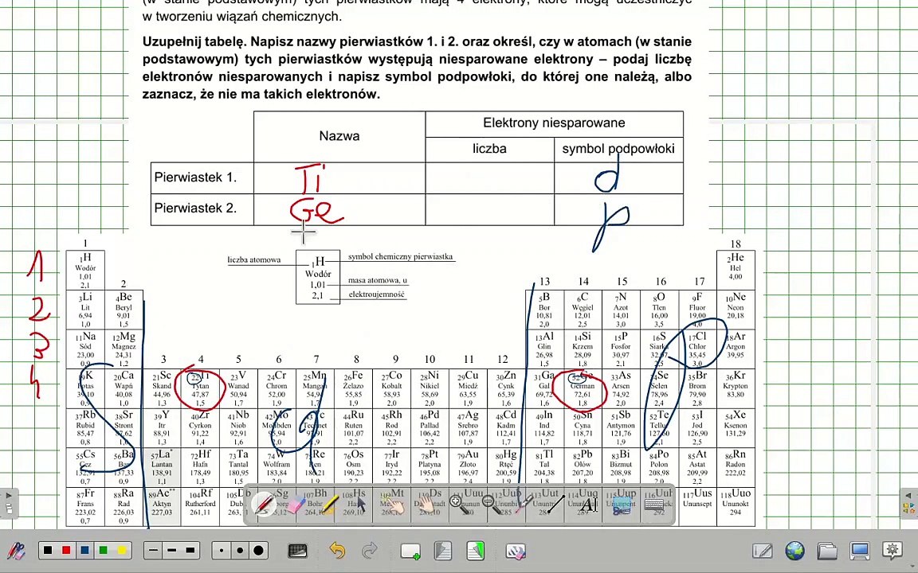Screen dimensions: 918x573
Task: Click the 'symbol podpowłoki' column header
Action: [618, 149]
